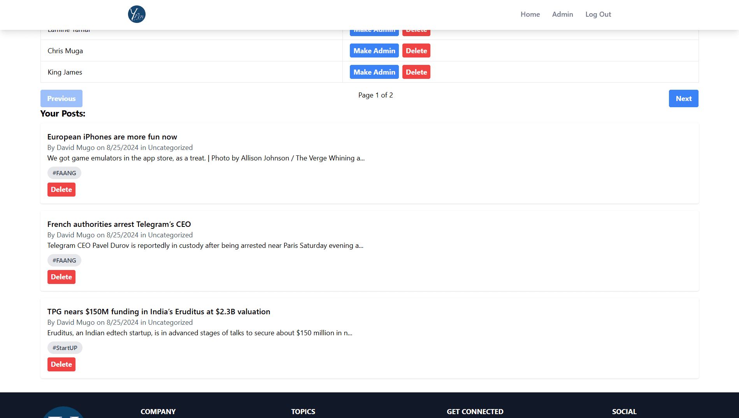The width and height of the screenshot is (739, 418).
Task: Click Telegram post excerpt text
Action: click(x=205, y=246)
